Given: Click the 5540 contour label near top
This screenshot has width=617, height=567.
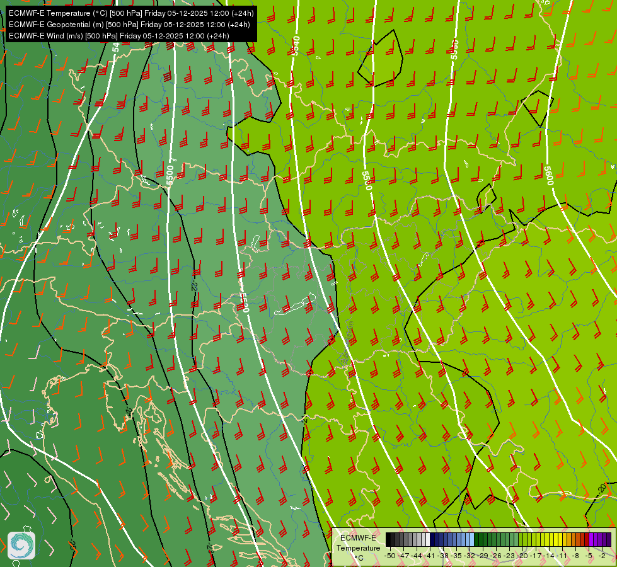Looking at the screenshot, I should click(296, 45).
